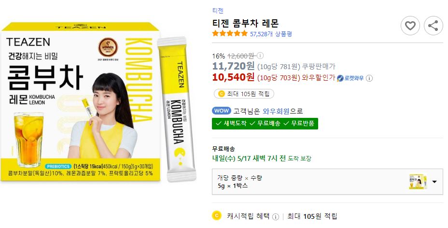Open the 티젠 brand link

pos(218,11)
